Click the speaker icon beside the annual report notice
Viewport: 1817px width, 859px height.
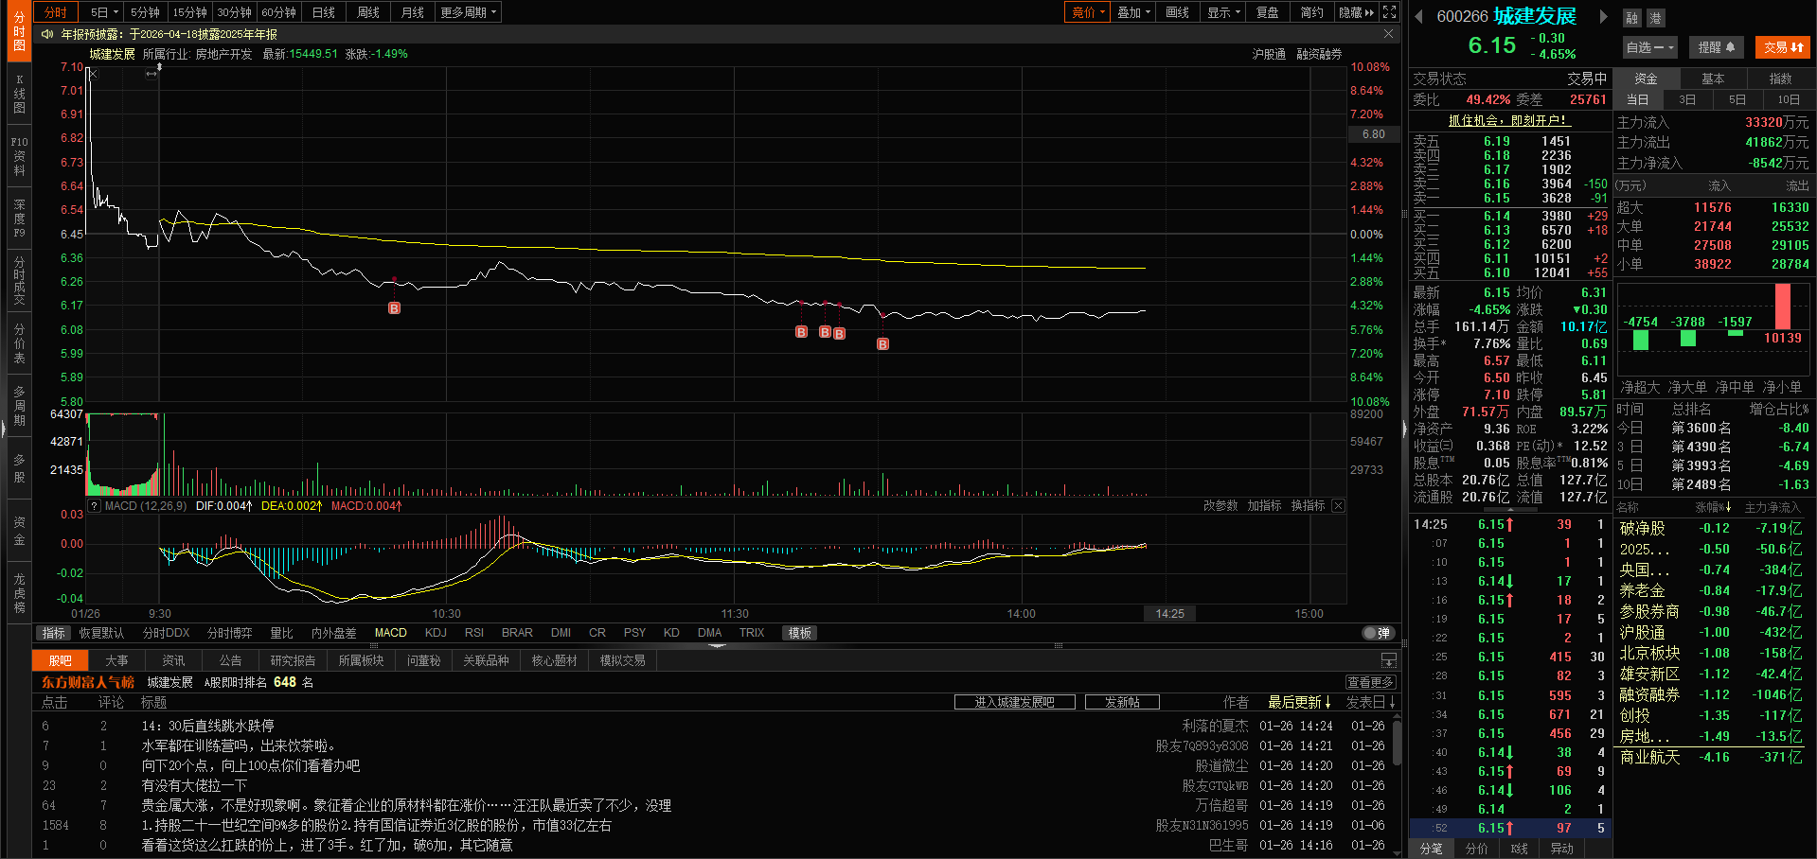(47, 34)
